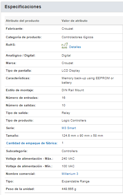This screenshot has height=195, width=123.
Task: Select the 240 VAC maximum voltage value
Action: click(x=68, y=159)
